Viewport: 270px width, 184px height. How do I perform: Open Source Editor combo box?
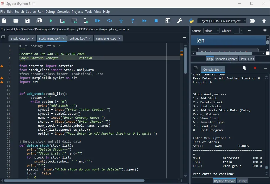point(211,31)
